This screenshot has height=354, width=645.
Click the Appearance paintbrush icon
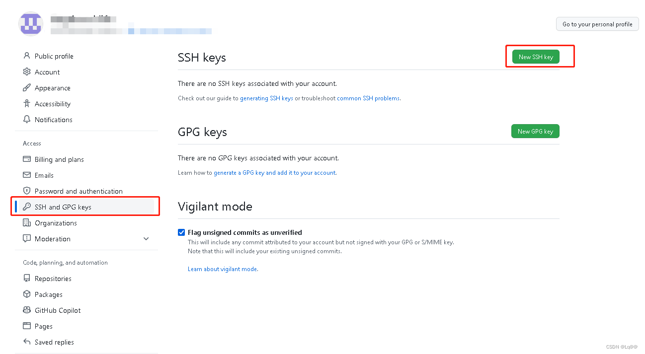click(27, 88)
